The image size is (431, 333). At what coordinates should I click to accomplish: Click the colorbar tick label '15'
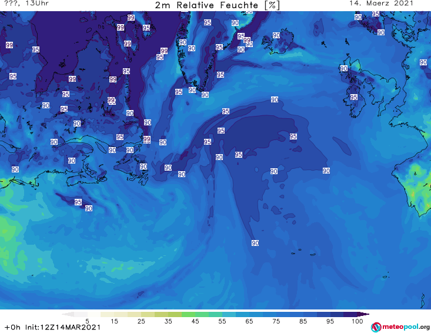pos(114,321)
